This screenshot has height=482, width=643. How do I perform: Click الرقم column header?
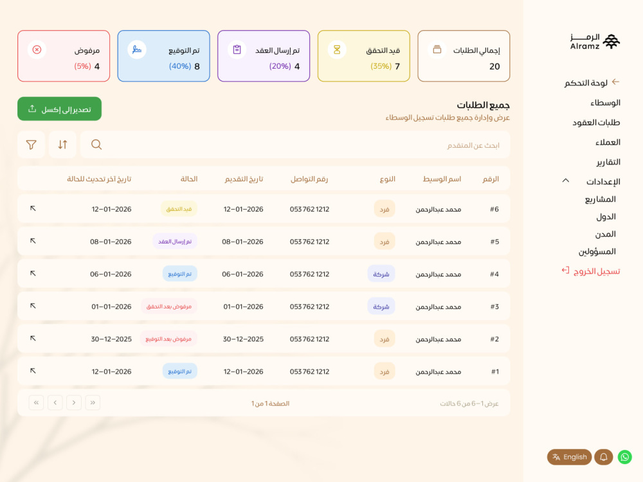pyautogui.click(x=491, y=179)
